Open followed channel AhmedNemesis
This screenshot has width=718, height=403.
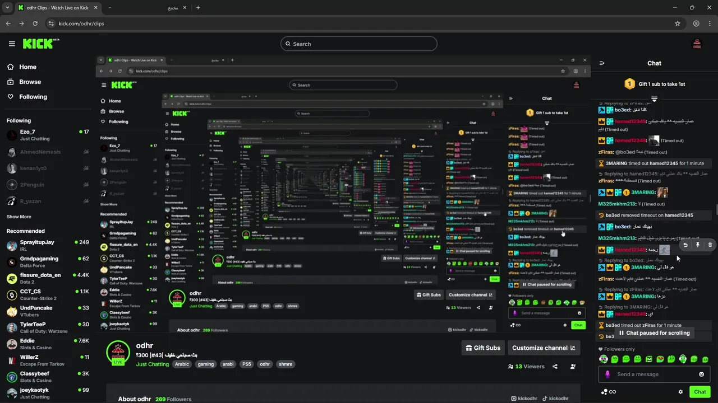48,152
